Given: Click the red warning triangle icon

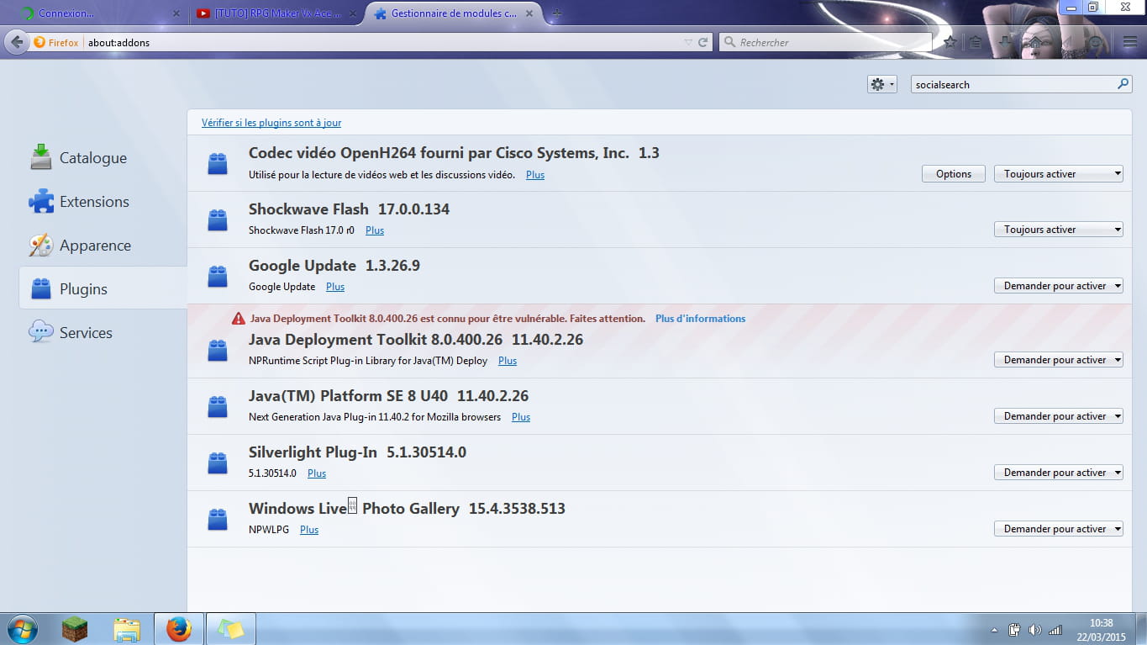Looking at the screenshot, I should point(239,319).
